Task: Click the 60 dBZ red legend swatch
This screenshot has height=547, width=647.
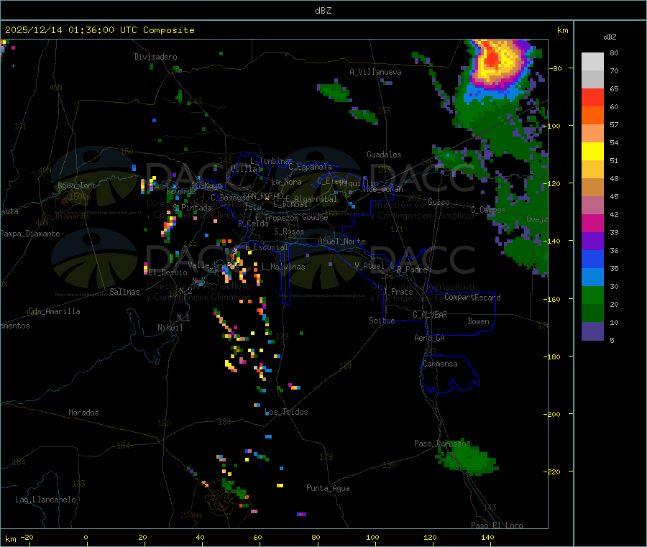Action: point(592,97)
